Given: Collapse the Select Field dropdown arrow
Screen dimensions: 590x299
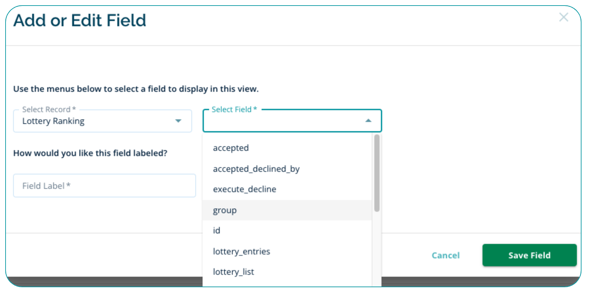Looking at the screenshot, I should coord(368,121).
